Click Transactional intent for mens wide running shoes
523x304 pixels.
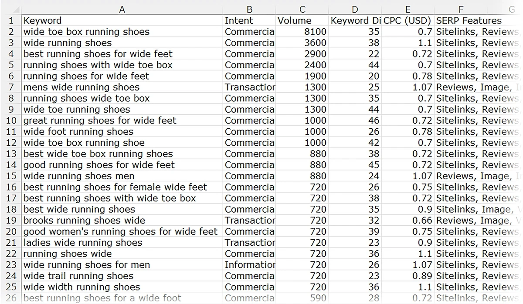(249, 87)
